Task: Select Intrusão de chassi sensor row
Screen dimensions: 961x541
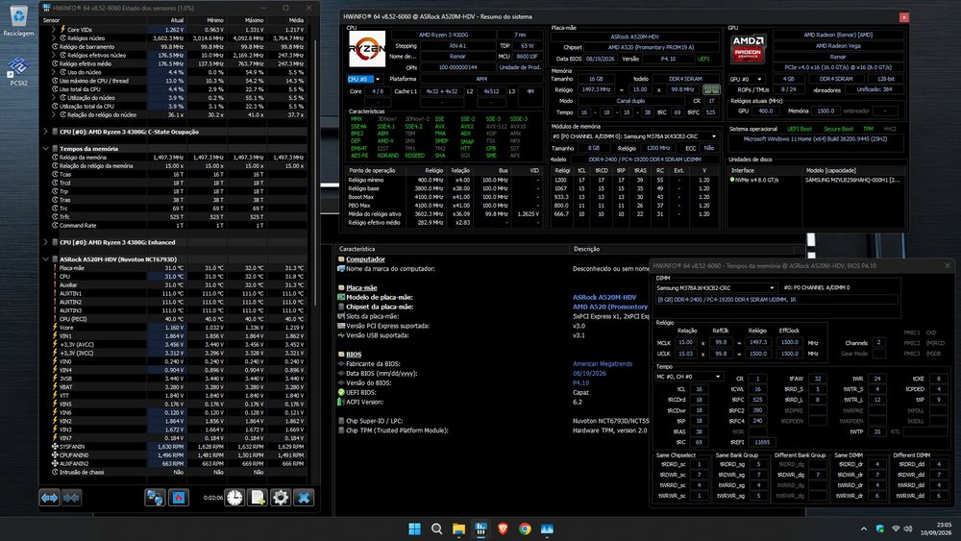Action: (173, 473)
